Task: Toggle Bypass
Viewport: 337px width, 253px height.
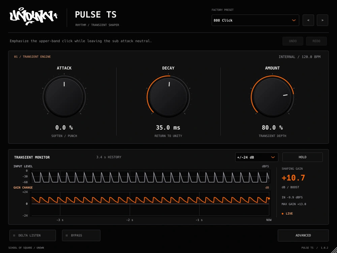Action: pyautogui.click(x=81, y=235)
